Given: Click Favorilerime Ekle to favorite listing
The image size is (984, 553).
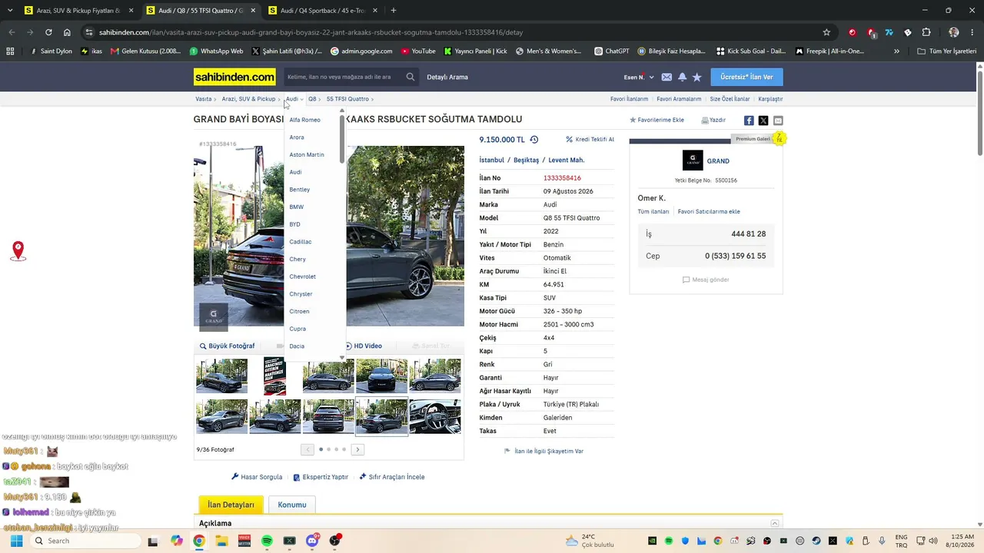Looking at the screenshot, I should [657, 121].
